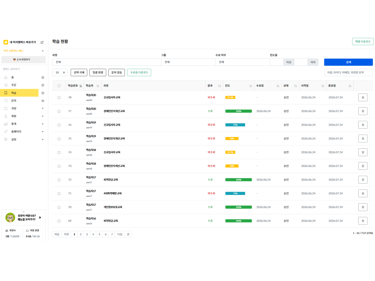The width and height of the screenshot is (375, 281).
Task: Change rows per page dropdown showing 10
Action: [x=60, y=73]
